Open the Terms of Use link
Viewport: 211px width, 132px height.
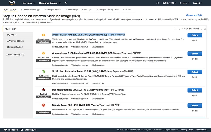tap(201, 130)
